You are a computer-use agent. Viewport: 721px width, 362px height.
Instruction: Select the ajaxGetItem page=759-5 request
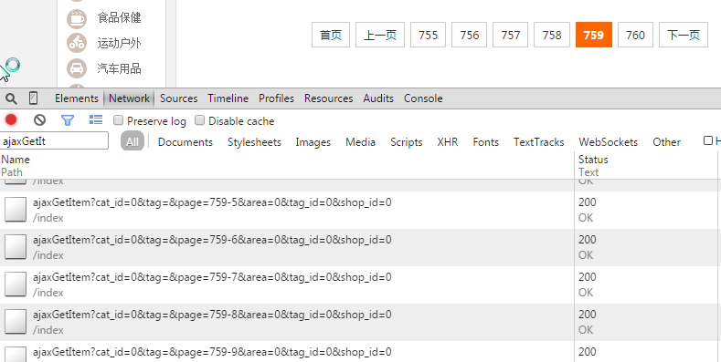(x=212, y=202)
